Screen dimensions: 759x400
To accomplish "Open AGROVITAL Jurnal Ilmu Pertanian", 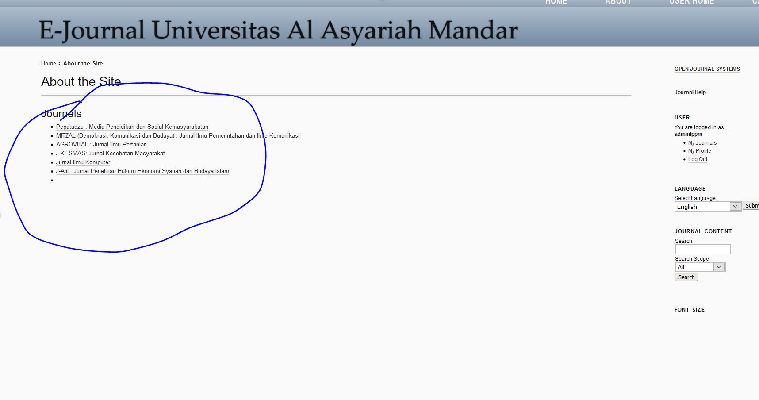I will tap(101, 145).
